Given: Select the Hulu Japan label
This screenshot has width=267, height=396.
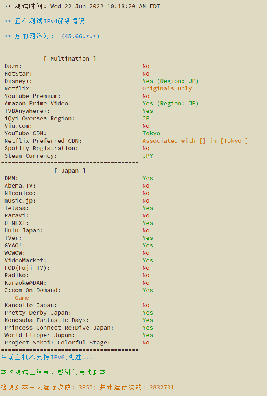Looking at the screenshot, I should [x=24, y=230].
